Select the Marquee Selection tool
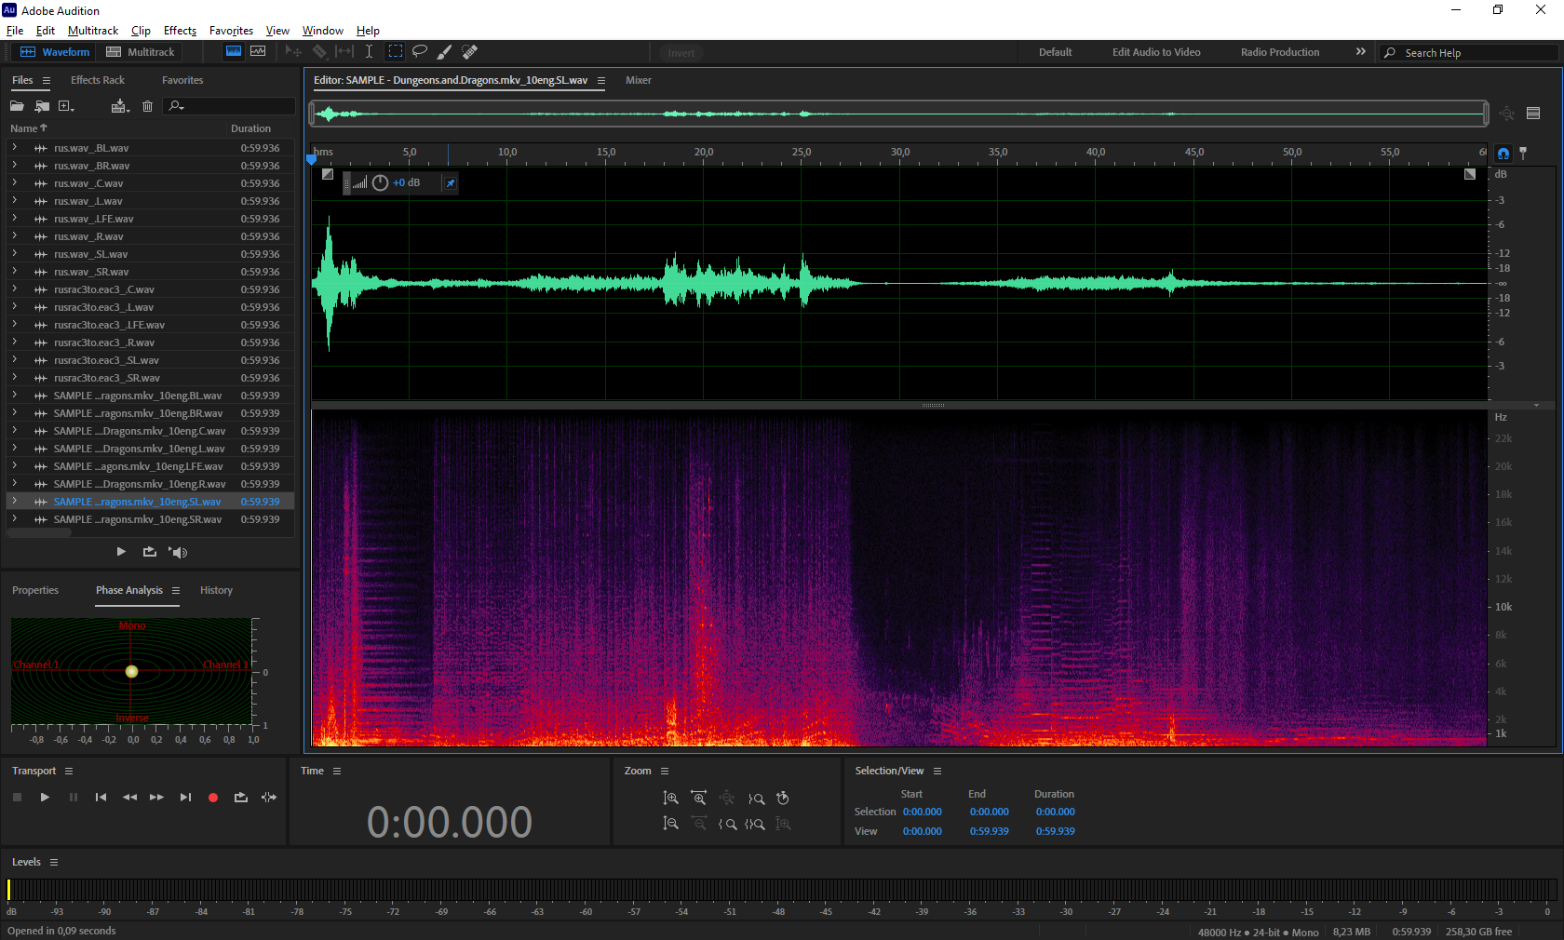This screenshot has width=1564, height=940. coord(396,52)
